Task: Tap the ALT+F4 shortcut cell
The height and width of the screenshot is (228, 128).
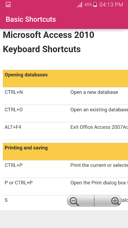Action: [x=13, y=127]
